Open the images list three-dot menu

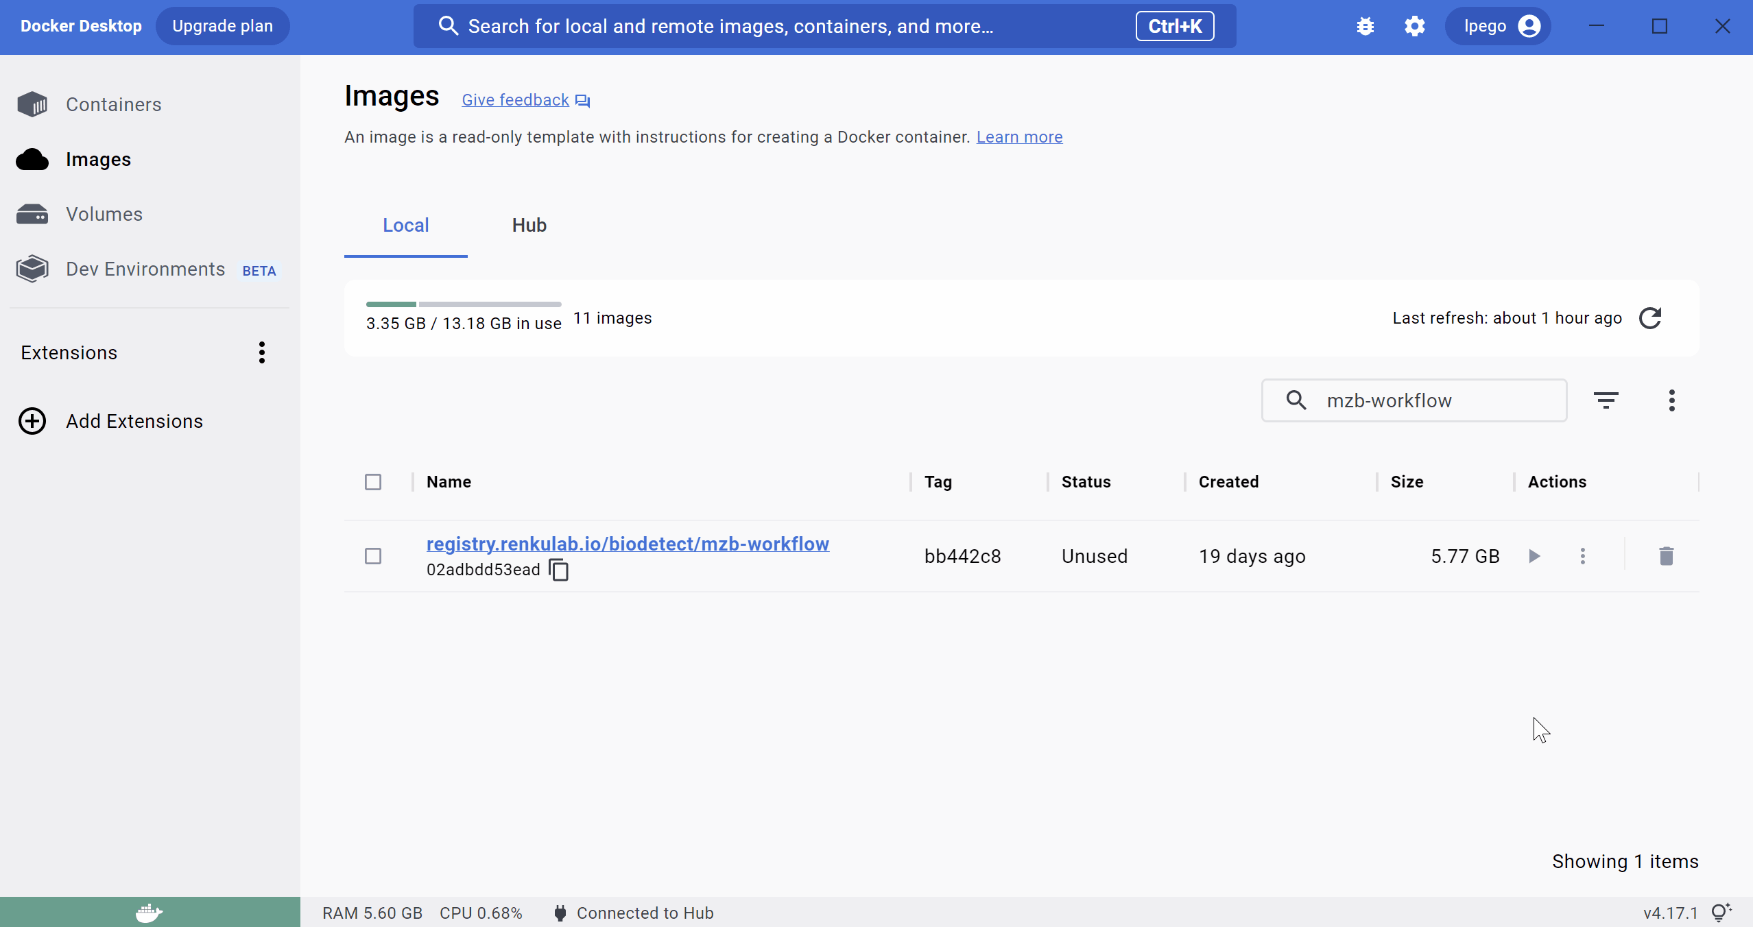tap(1672, 400)
